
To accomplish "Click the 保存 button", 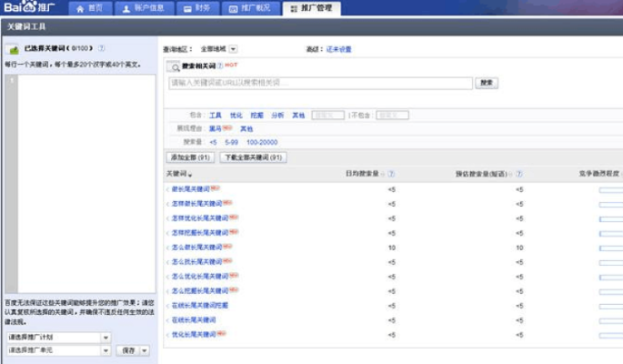I will click(128, 350).
